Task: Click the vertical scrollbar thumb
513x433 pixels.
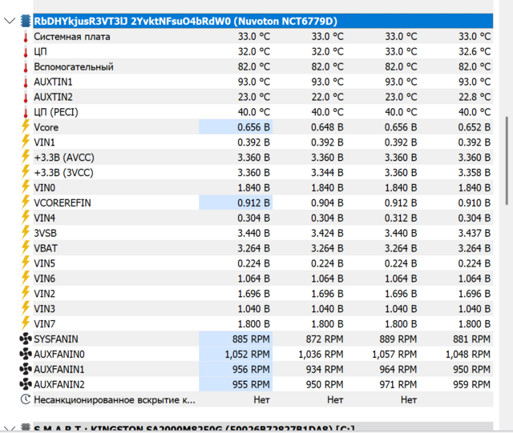Action: [506, 150]
